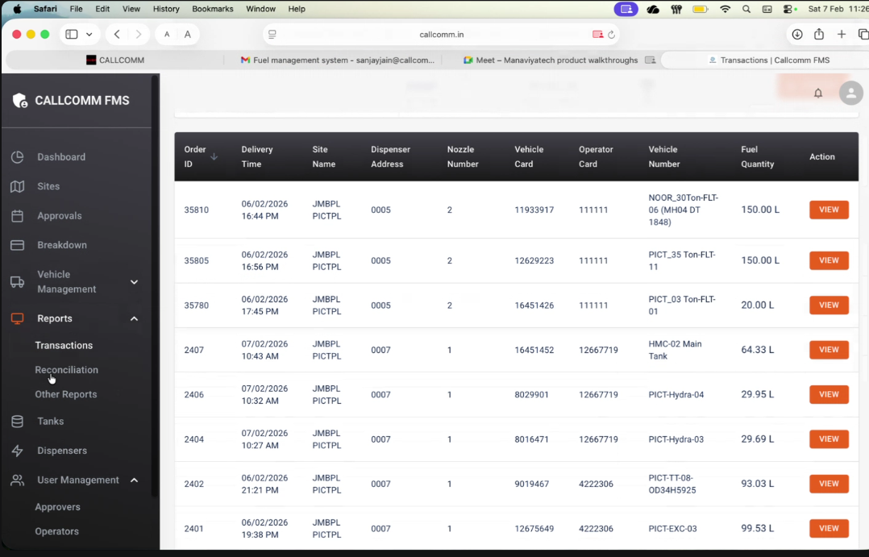Click the Dispensers lightning icon
869x557 pixels.
[18, 450]
